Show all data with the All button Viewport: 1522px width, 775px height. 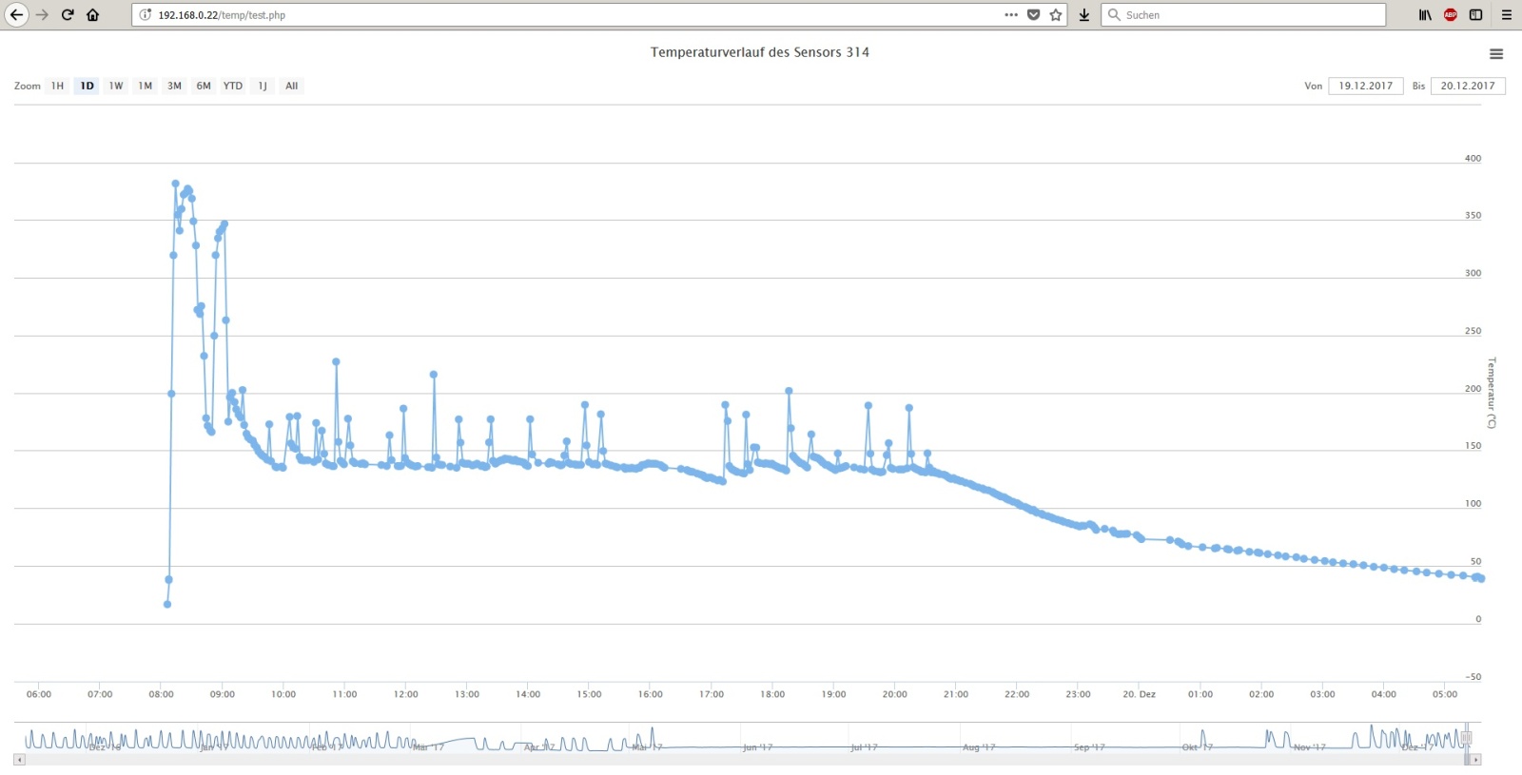pyautogui.click(x=291, y=86)
